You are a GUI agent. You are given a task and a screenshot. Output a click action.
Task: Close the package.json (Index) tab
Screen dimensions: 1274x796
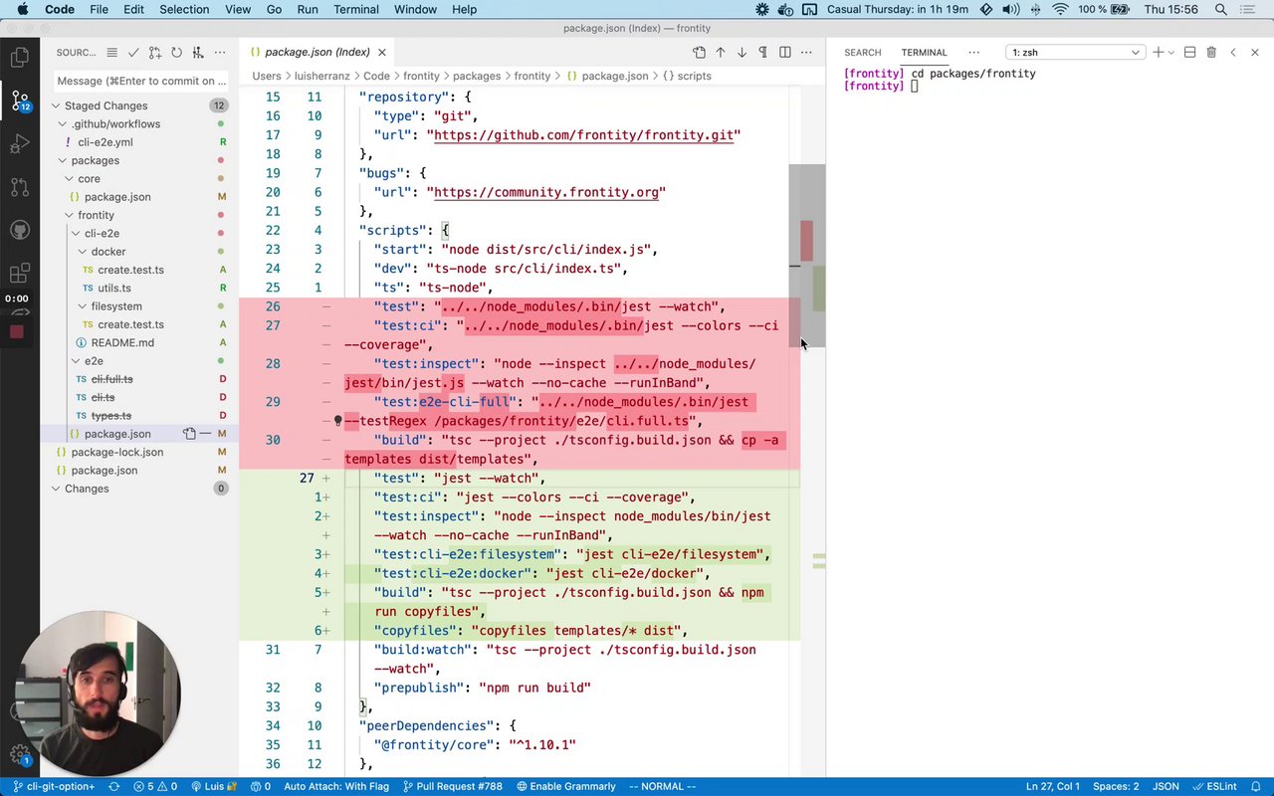pos(381,52)
